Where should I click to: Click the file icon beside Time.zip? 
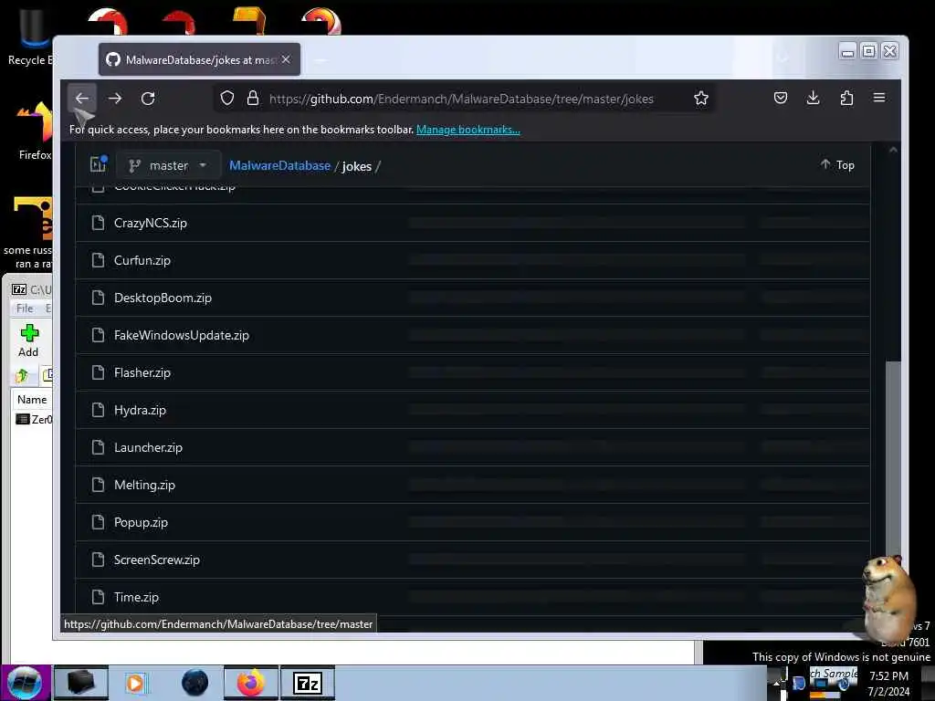click(99, 597)
